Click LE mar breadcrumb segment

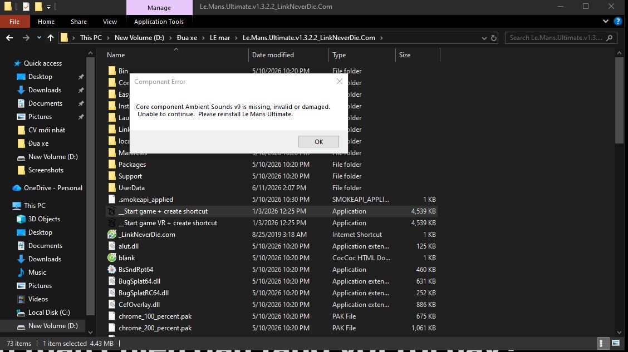pos(220,38)
